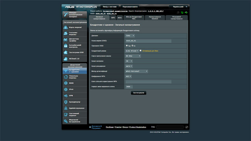
Task: Open the firmware version 3.0.0.4.380_8457 link
Action: click(155, 11)
